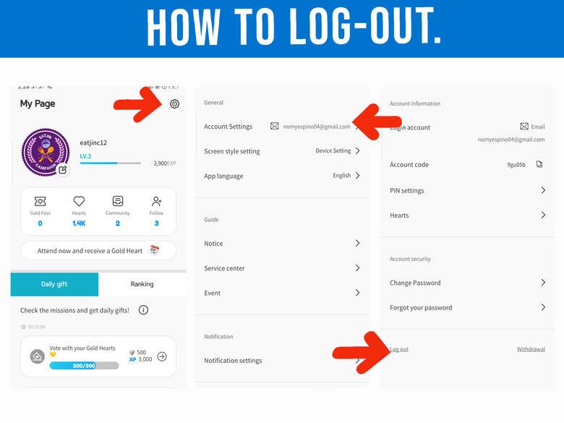
Task: Click the Account code label
Action: tap(409, 165)
